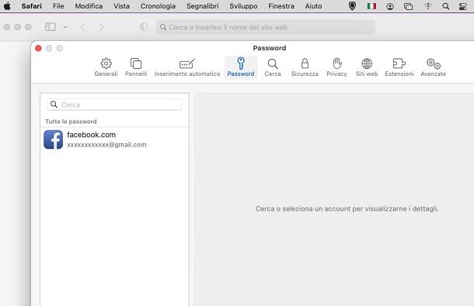Click the Tutte le password heading
This screenshot has width=474, height=306.
[x=71, y=122]
